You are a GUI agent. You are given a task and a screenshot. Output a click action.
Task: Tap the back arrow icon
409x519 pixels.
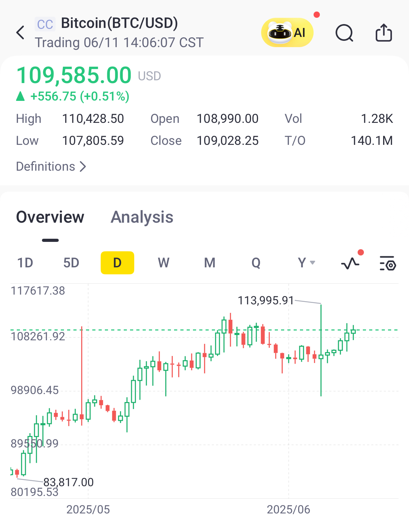[20, 32]
